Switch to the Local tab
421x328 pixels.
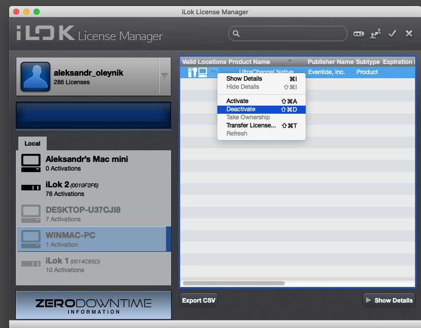(33, 144)
